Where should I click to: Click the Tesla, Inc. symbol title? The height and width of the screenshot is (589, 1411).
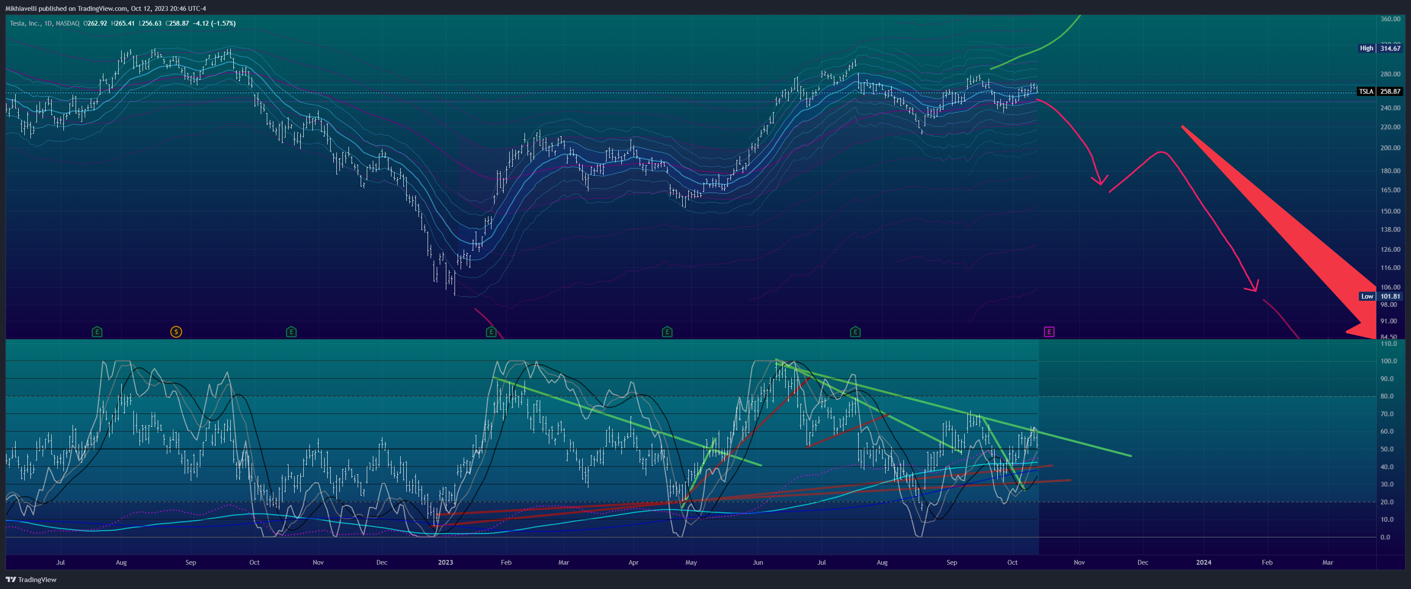(x=26, y=23)
